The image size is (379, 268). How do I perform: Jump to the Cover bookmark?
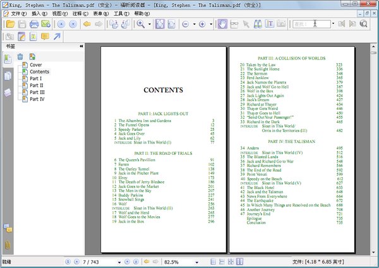36,64
